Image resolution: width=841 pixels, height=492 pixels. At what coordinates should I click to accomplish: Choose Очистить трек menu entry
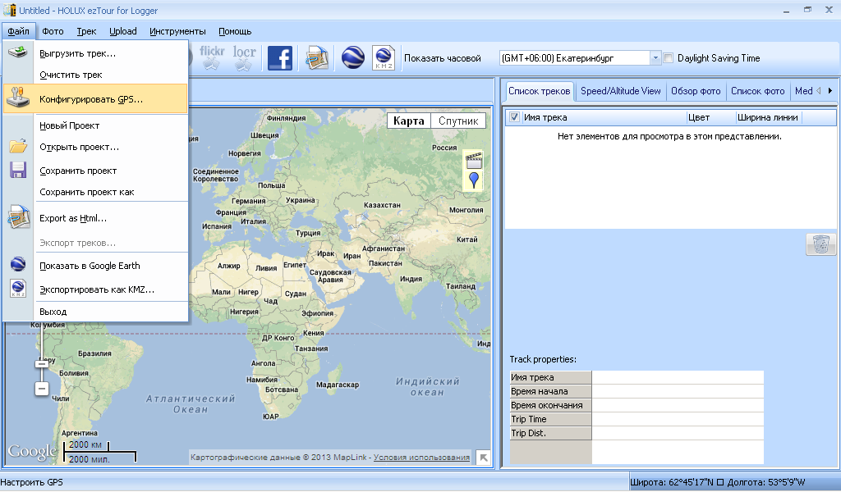tap(95, 75)
